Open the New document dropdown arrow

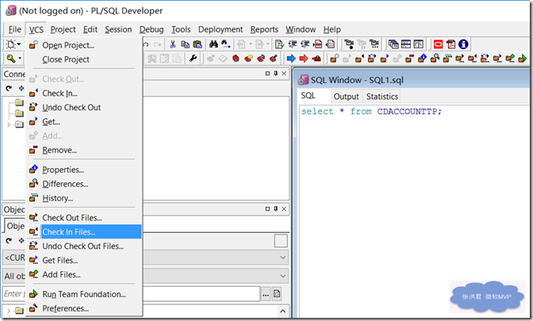coord(19,44)
